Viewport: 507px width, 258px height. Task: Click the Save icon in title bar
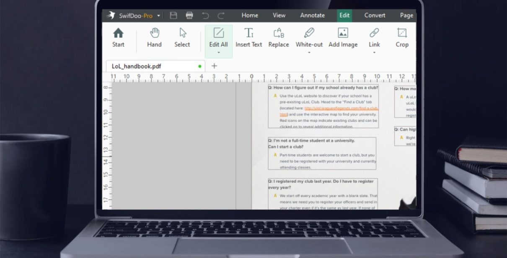point(173,15)
